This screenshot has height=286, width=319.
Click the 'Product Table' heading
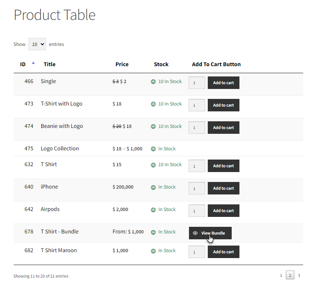55,15
